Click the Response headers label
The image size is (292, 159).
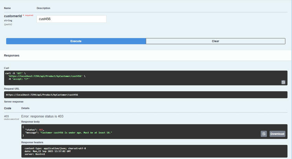32,142
